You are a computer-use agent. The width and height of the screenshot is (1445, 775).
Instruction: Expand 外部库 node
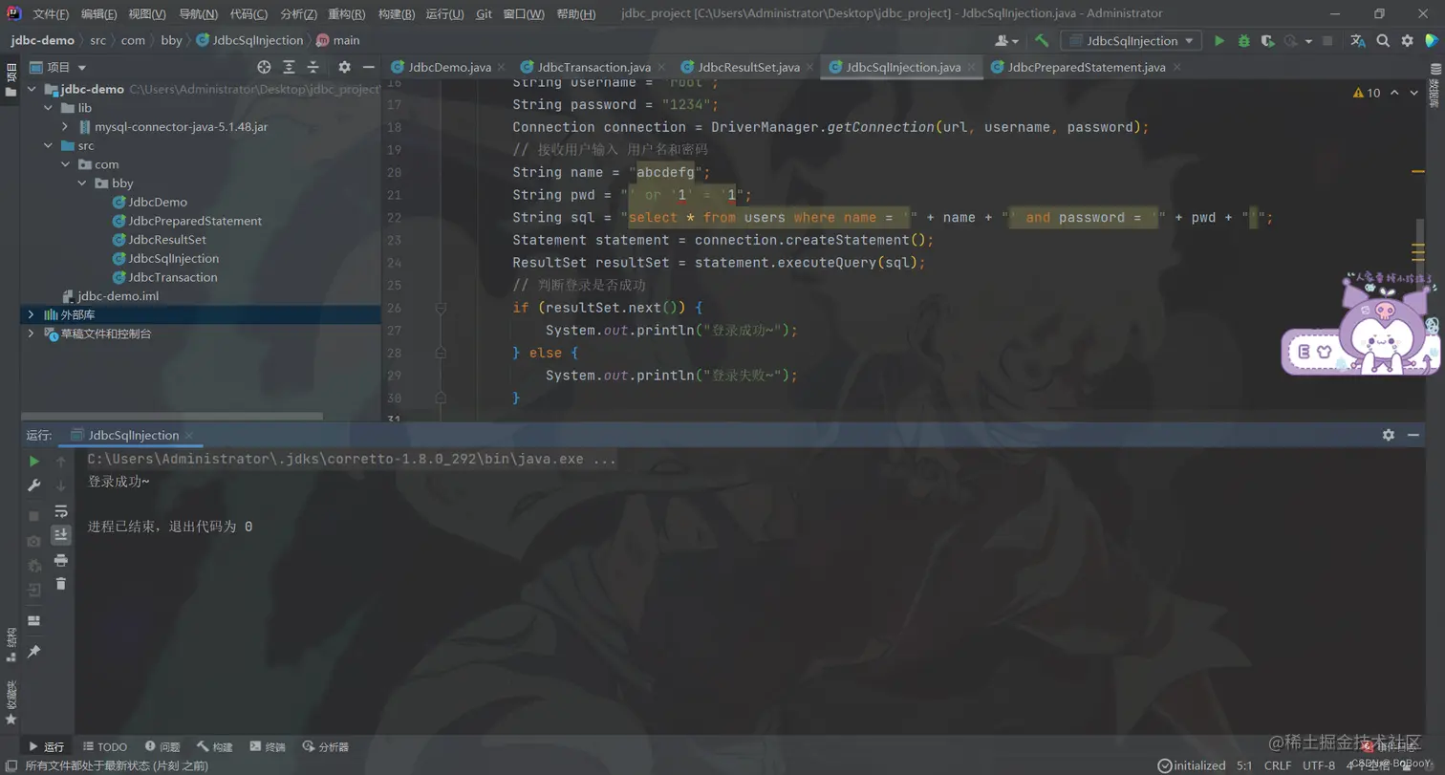32,314
